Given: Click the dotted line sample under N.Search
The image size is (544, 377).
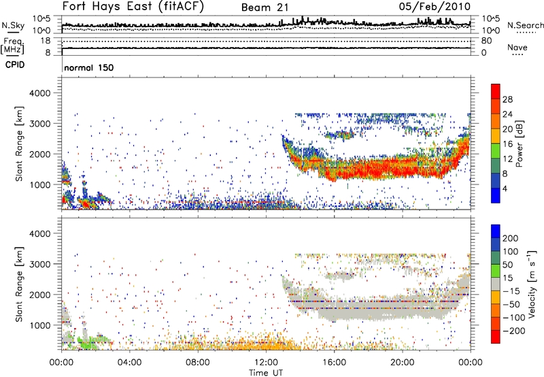Looking at the screenshot, I should pyautogui.click(x=526, y=33).
